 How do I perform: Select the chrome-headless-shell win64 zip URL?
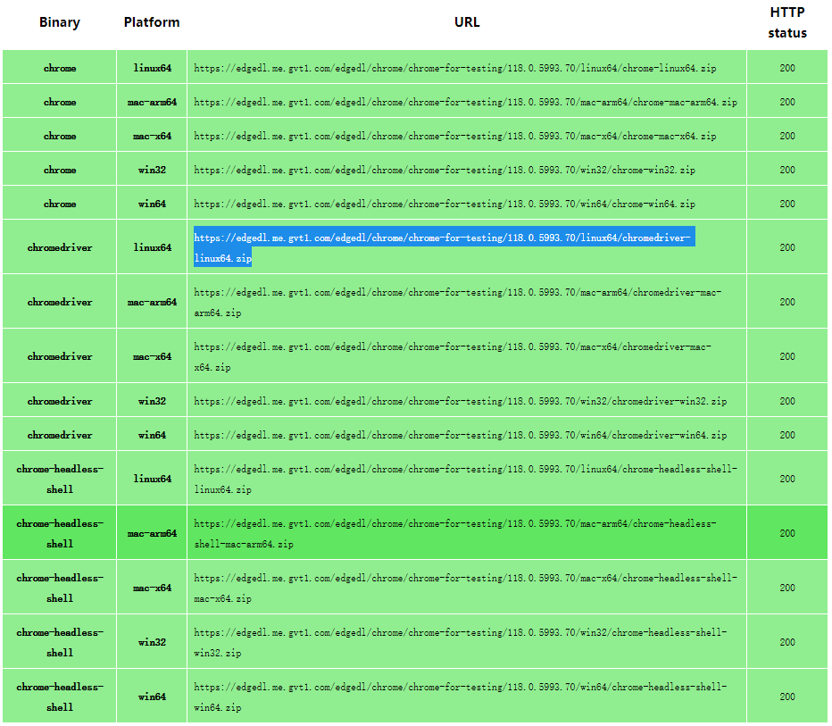click(460, 697)
